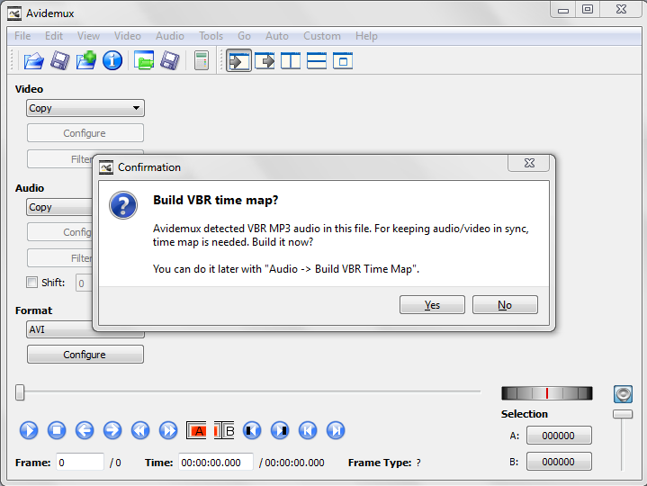647x486 pixels.
Task: Open the Help menu
Action: point(366,36)
